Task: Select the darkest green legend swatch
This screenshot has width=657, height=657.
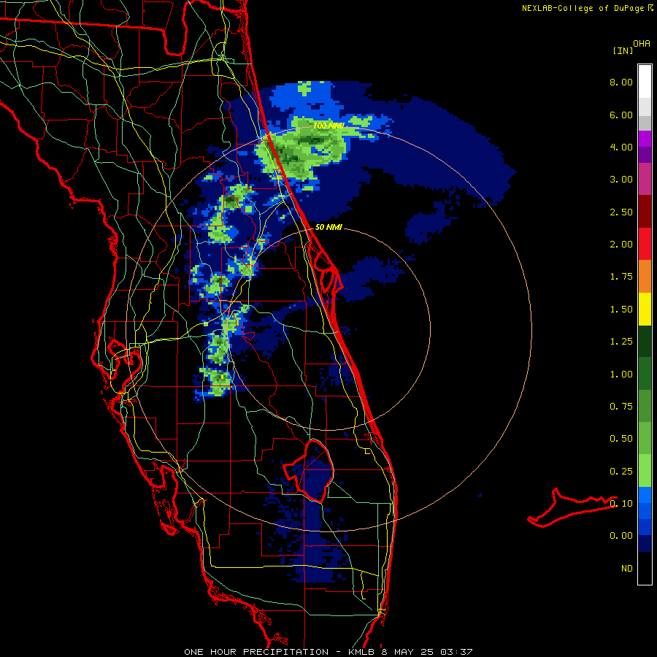Action: [645, 341]
